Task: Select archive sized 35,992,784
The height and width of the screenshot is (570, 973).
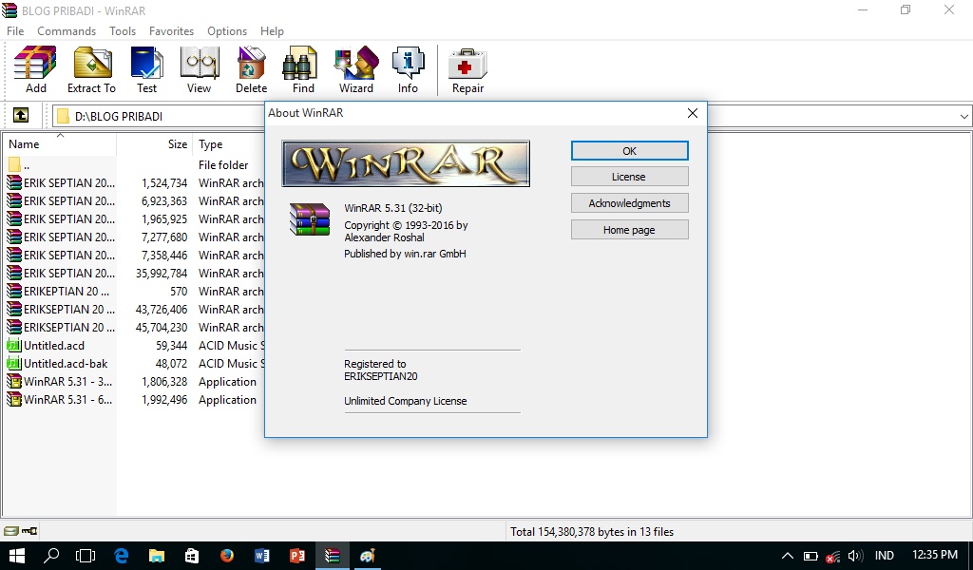Action: coord(134,273)
